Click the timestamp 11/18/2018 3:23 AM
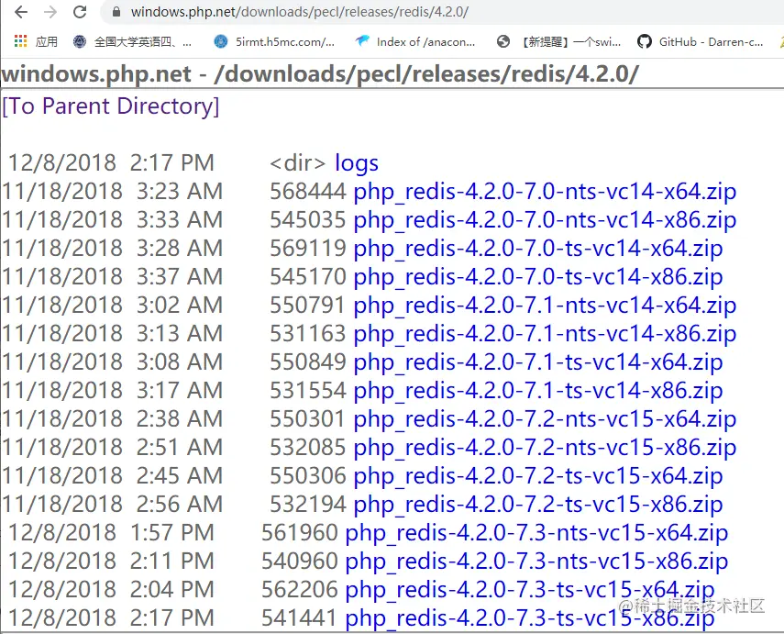Image resolution: width=784 pixels, height=634 pixels. 113,191
